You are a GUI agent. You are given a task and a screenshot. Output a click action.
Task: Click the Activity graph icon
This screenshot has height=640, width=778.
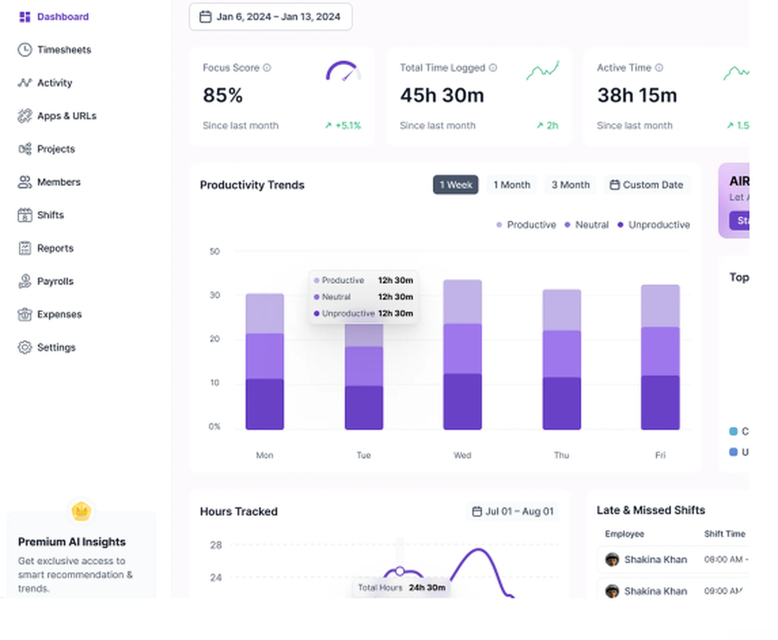point(25,83)
